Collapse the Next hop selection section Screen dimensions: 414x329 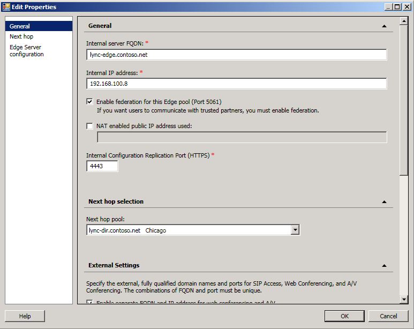coord(384,201)
